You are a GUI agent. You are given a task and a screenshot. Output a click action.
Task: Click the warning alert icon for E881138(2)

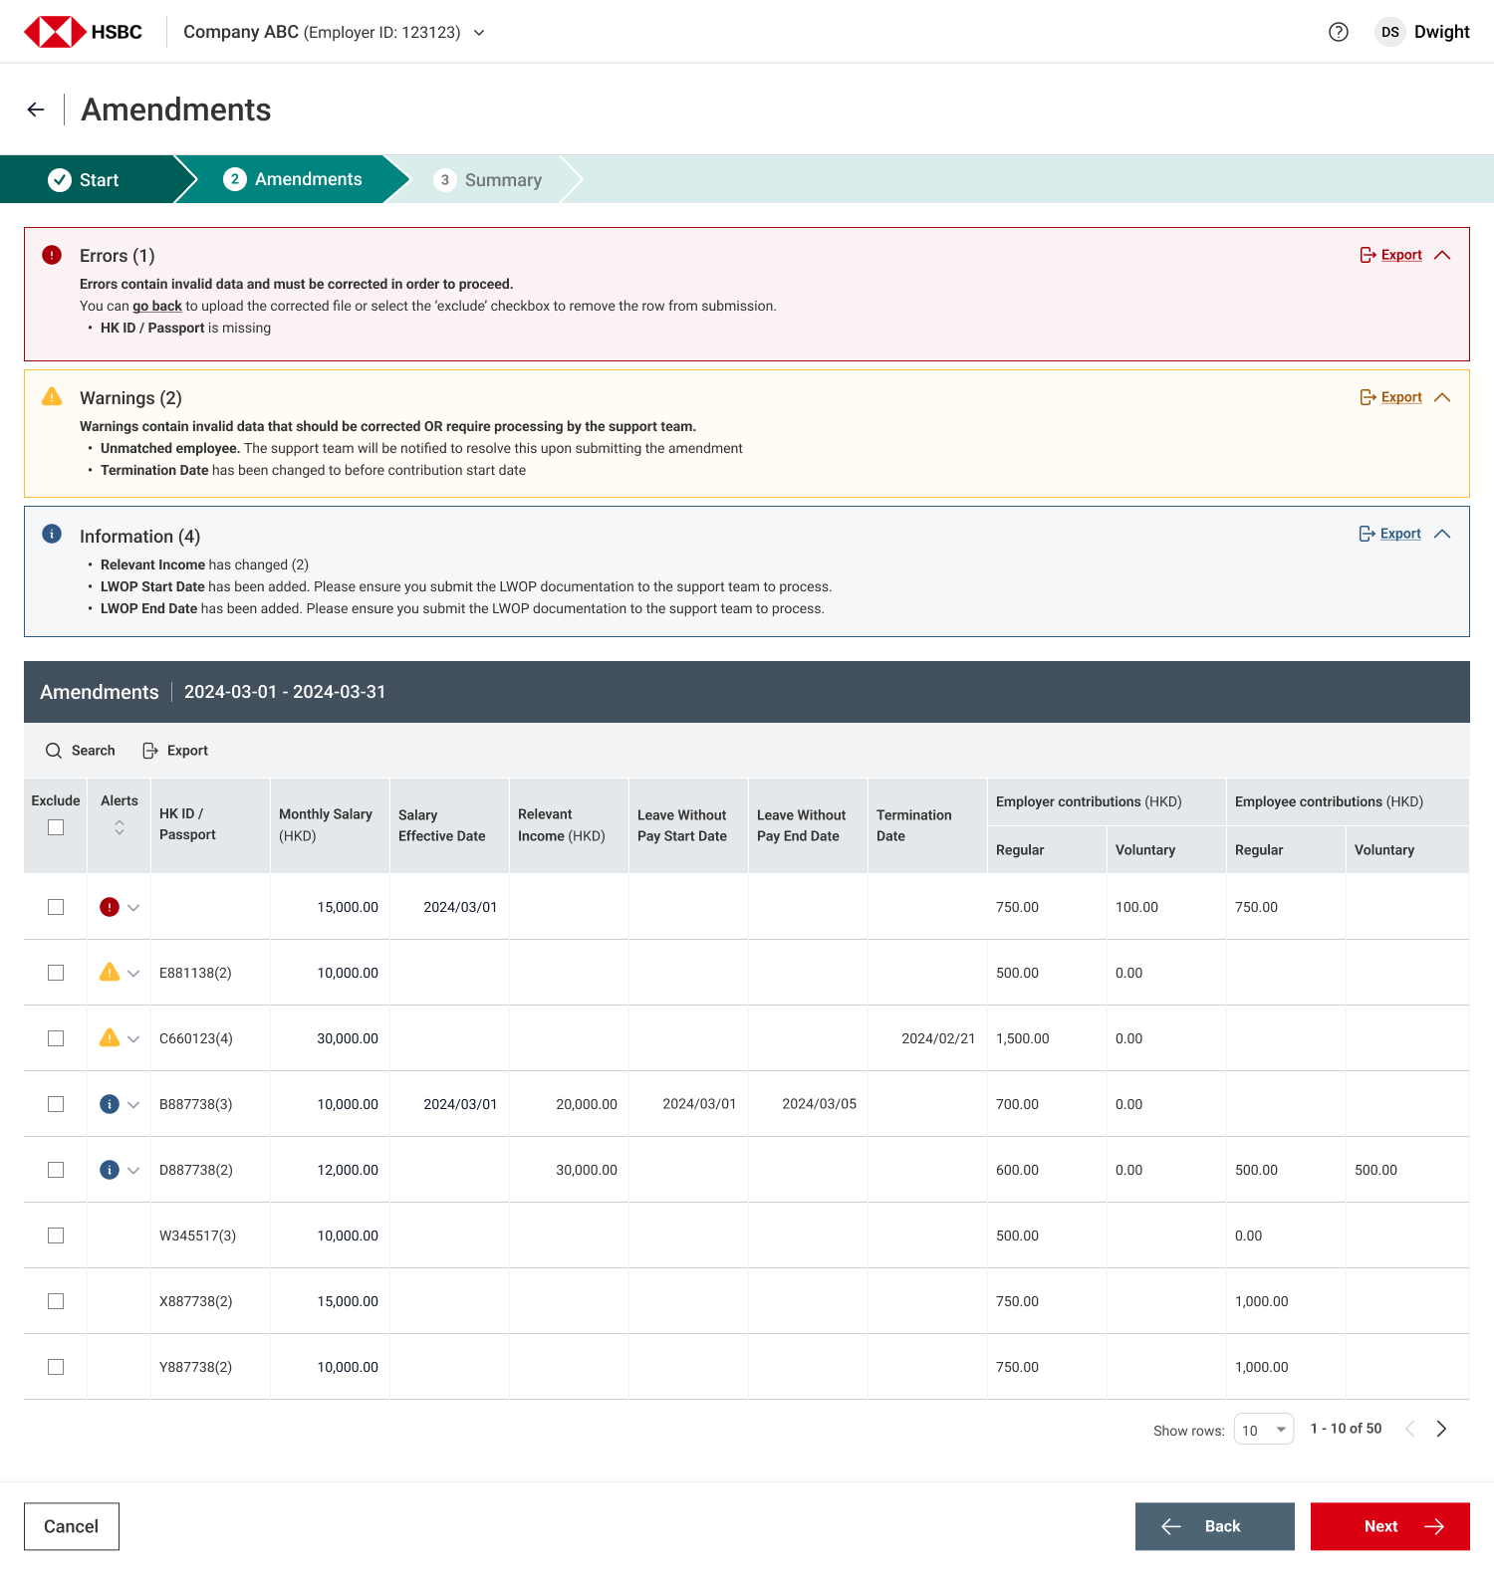click(x=110, y=972)
